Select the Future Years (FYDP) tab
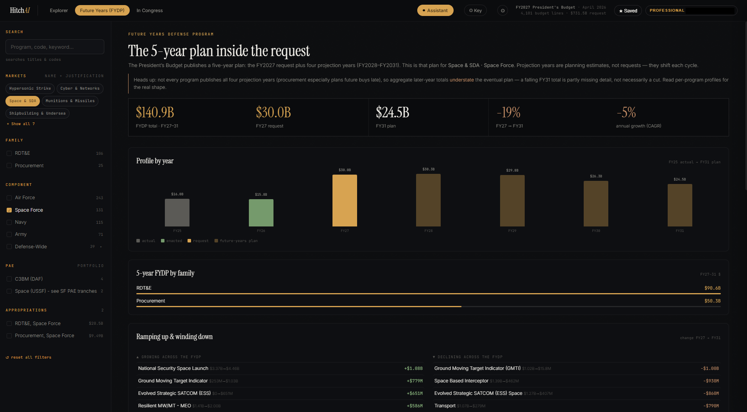Viewport: 747px width, 412px height. [102, 11]
